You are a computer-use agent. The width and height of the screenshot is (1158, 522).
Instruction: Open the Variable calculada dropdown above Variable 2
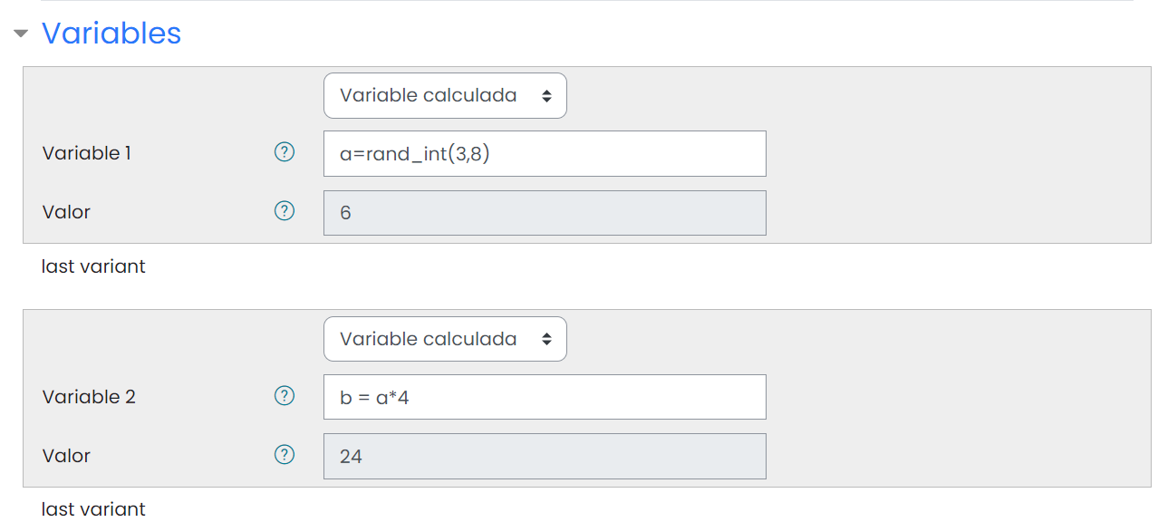[445, 339]
